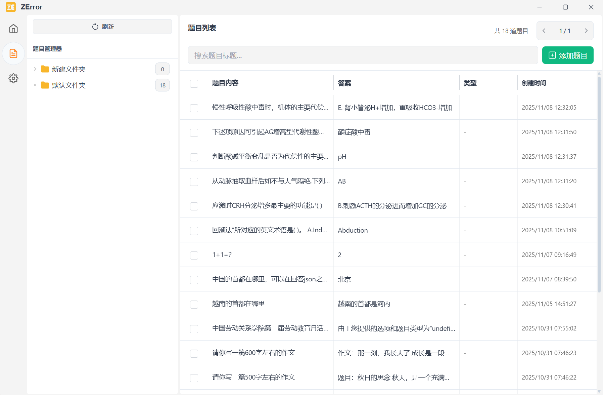Click the page indicator 1 / 1
This screenshot has height=395, width=603.
[x=565, y=31]
